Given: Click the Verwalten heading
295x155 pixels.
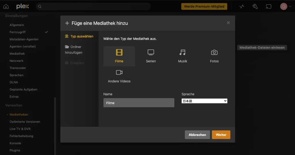Looking at the screenshot, I should [x=14, y=105].
